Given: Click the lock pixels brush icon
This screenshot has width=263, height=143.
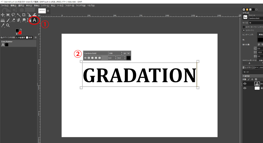Looking at the screenshot, I should pos(249,79).
